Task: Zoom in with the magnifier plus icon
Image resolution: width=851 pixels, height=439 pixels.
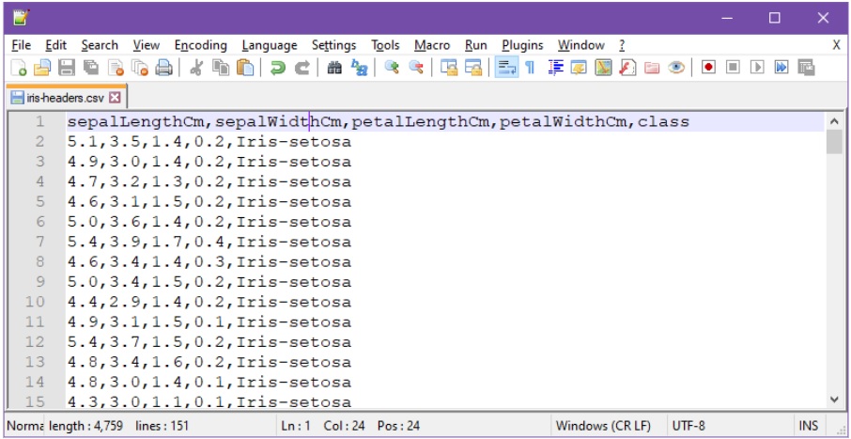Action: (x=392, y=68)
